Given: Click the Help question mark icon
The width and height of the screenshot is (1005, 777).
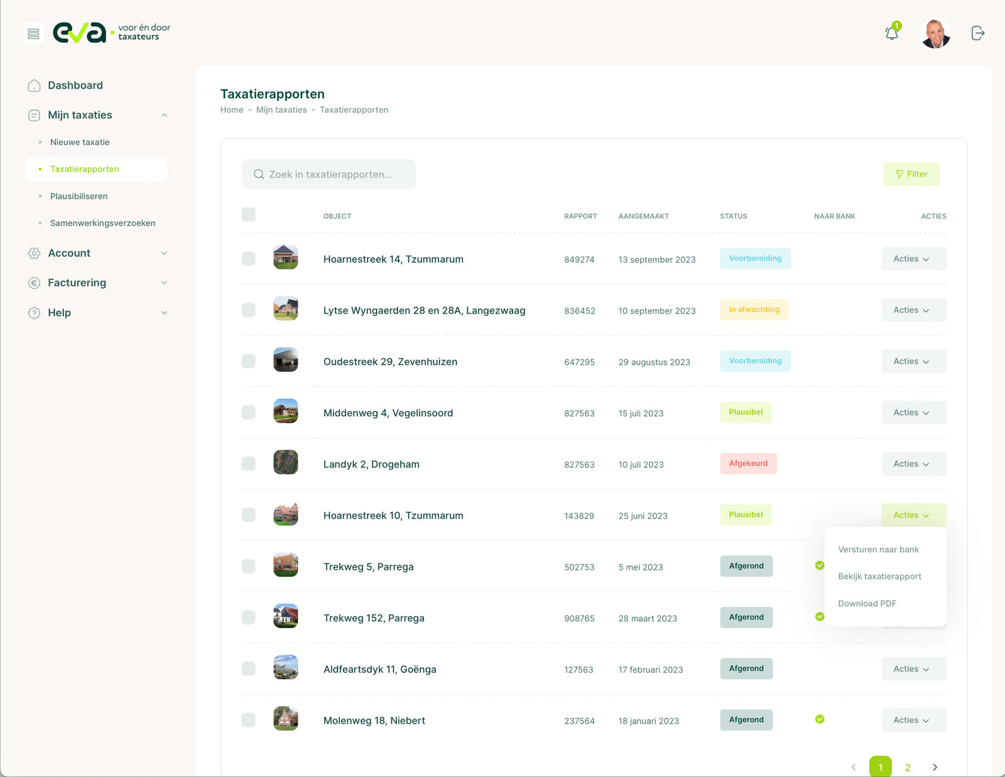Looking at the screenshot, I should coord(35,313).
